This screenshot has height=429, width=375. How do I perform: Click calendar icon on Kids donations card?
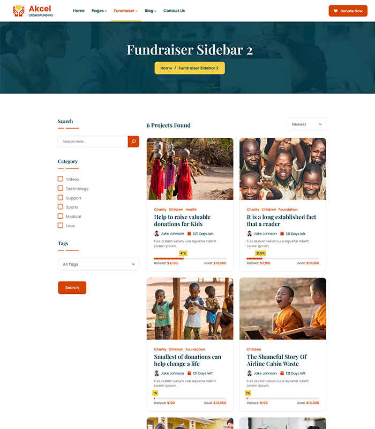click(x=189, y=234)
